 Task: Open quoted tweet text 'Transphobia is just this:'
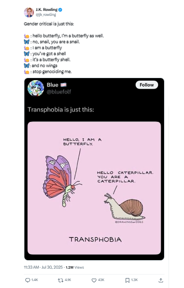61,109
